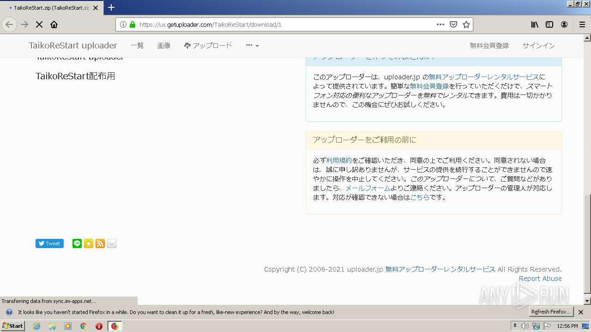Switch to Firefox taskbar button
Image resolution: width=591 pixels, height=332 pixels.
point(115,326)
